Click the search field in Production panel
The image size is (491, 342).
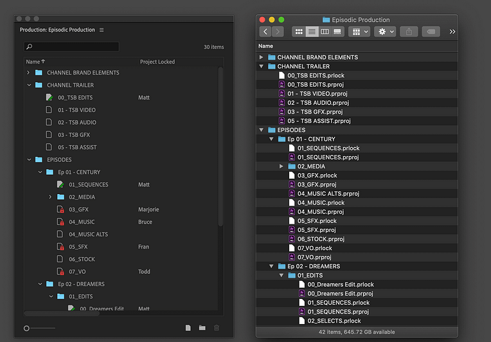point(71,47)
